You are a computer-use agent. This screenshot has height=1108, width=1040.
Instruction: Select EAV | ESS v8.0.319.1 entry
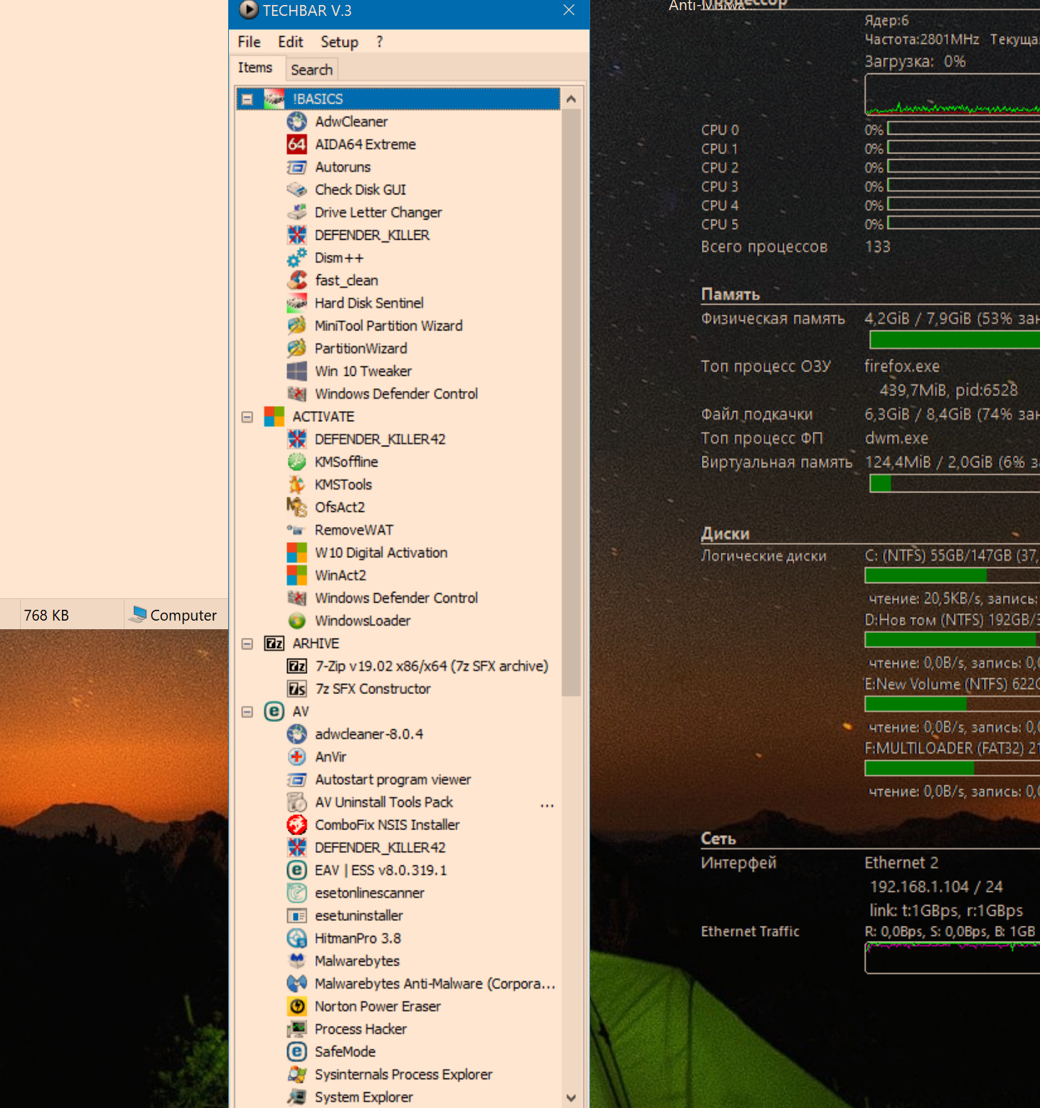pos(381,870)
